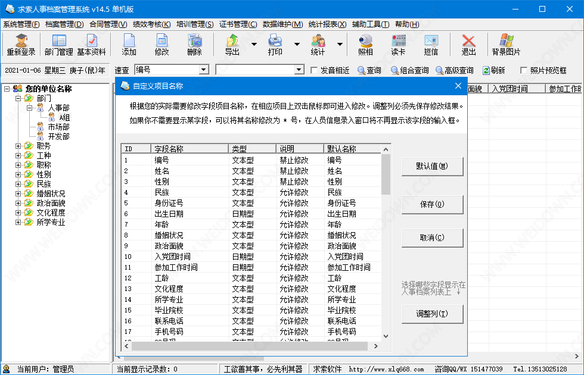This screenshot has height=375, width=584.
Task: Select the 身份证号 row in field list
Action: coord(251,203)
